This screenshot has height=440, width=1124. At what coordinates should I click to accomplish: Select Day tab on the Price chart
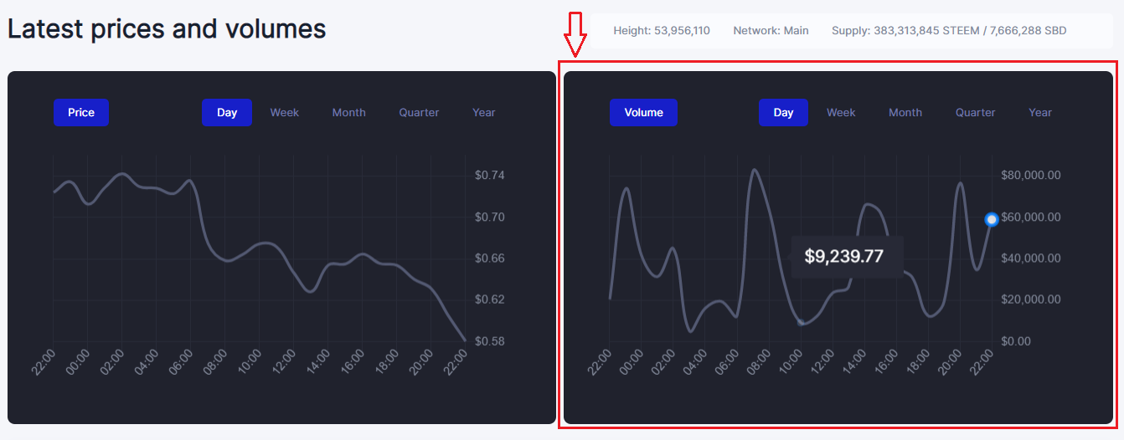click(x=227, y=113)
